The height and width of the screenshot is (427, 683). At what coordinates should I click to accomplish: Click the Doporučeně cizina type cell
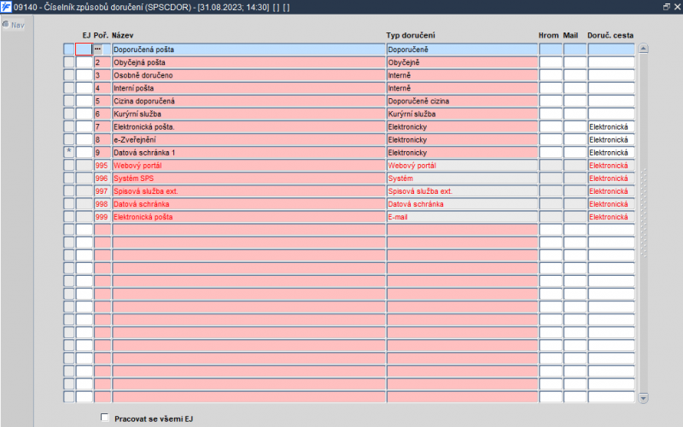pyautogui.click(x=462, y=101)
